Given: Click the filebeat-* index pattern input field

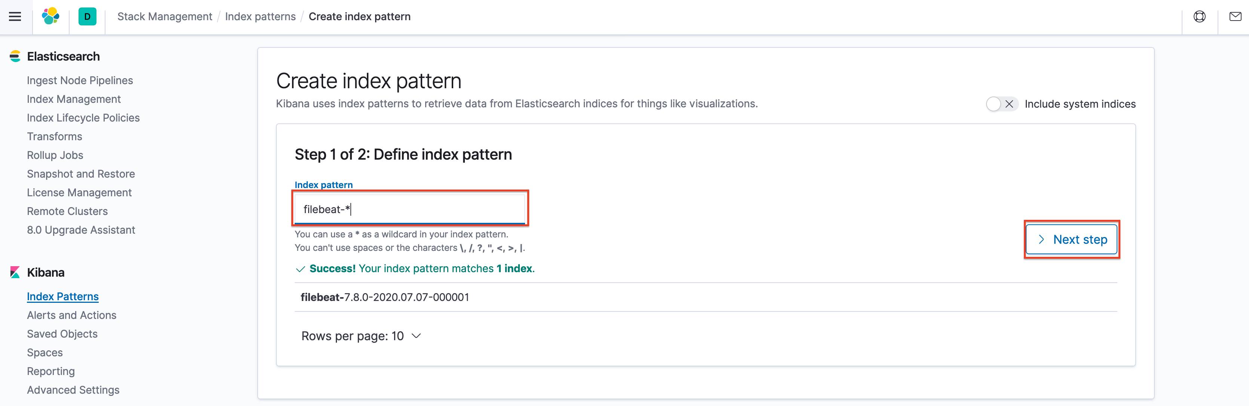Looking at the screenshot, I should (410, 209).
